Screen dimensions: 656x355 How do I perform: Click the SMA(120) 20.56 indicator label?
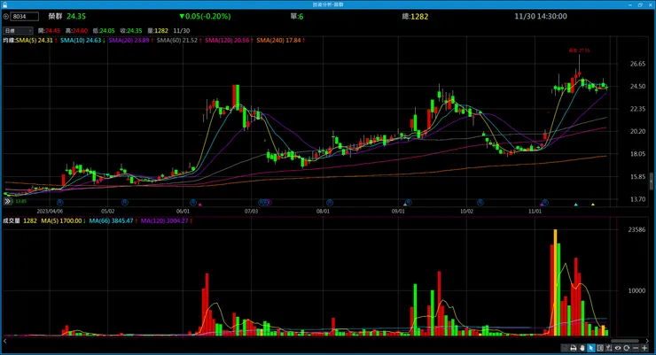pyautogui.click(x=227, y=41)
